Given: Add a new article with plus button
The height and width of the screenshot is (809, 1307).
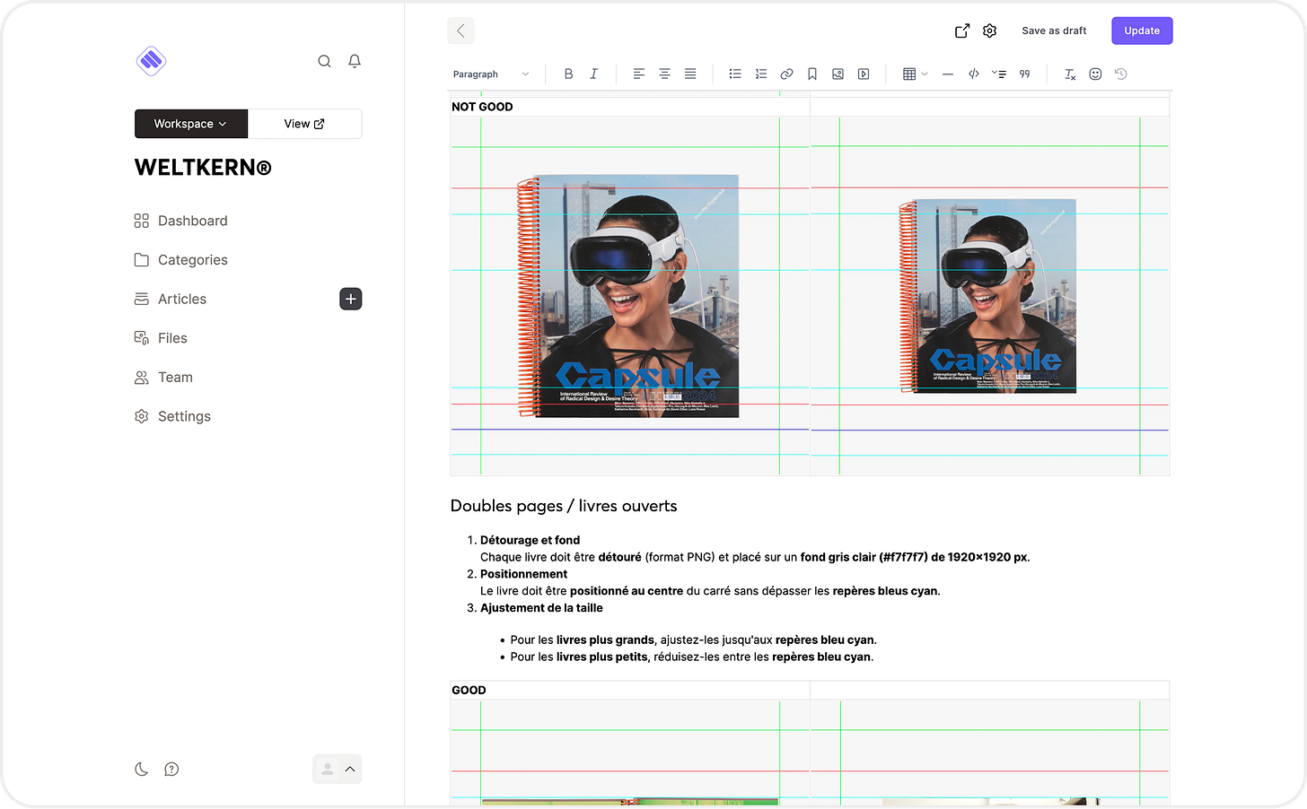Looking at the screenshot, I should tap(351, 299).
